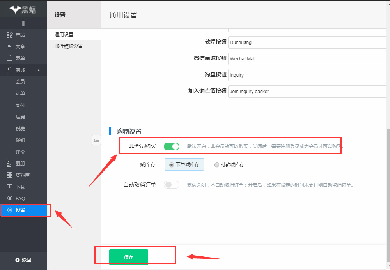
Task: Collapse the main sidebar using top bars
Action: (x=23, y=23)
